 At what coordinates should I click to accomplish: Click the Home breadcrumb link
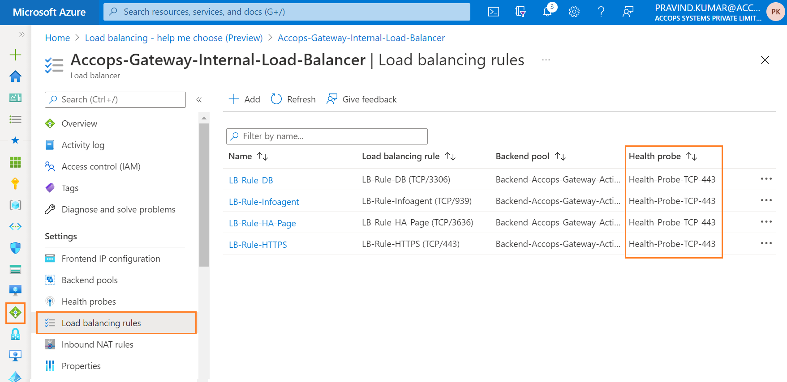pos(57,38)
